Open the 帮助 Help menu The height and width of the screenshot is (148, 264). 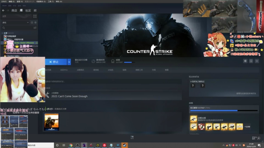(59, 1)
